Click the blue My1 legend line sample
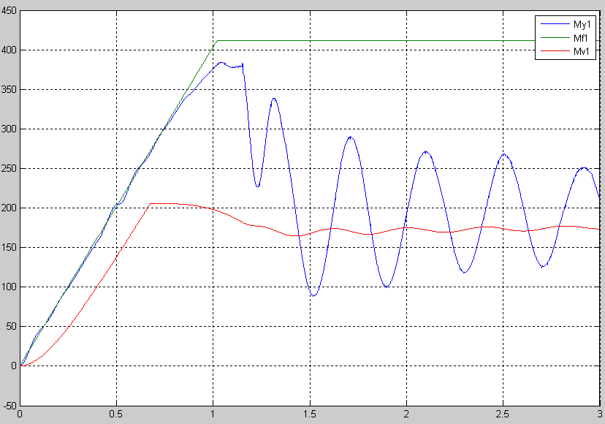Screen dimensions: 605x424 click(x=555, y=24)
